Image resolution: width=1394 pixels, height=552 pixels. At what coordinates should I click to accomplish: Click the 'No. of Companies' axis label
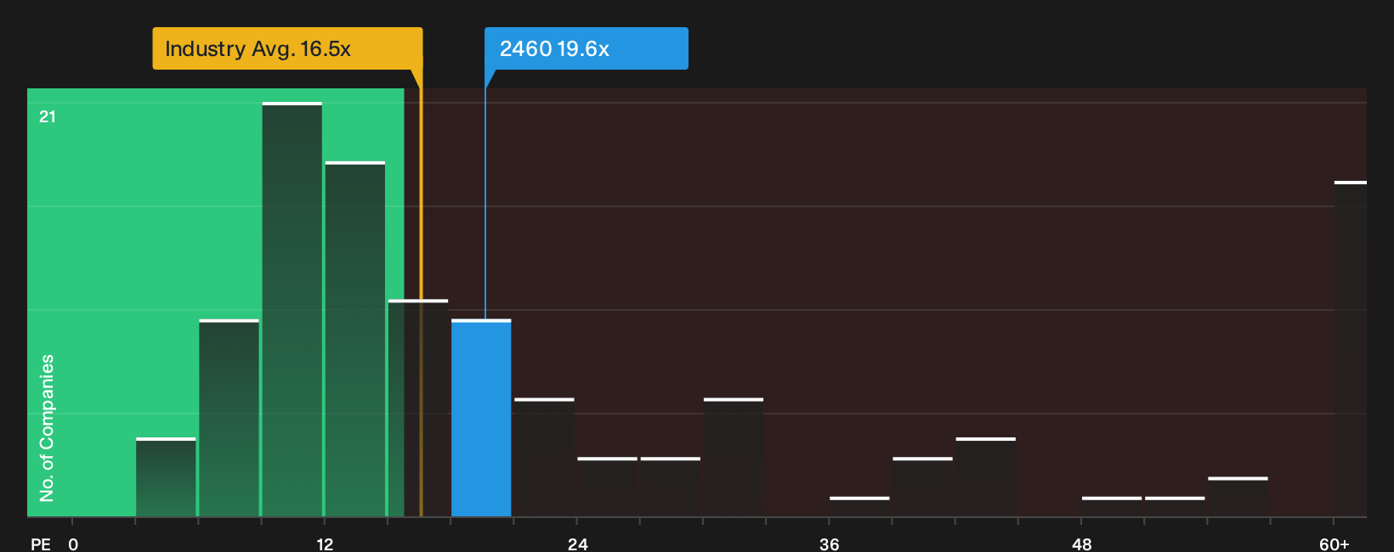tap(47, 428)
